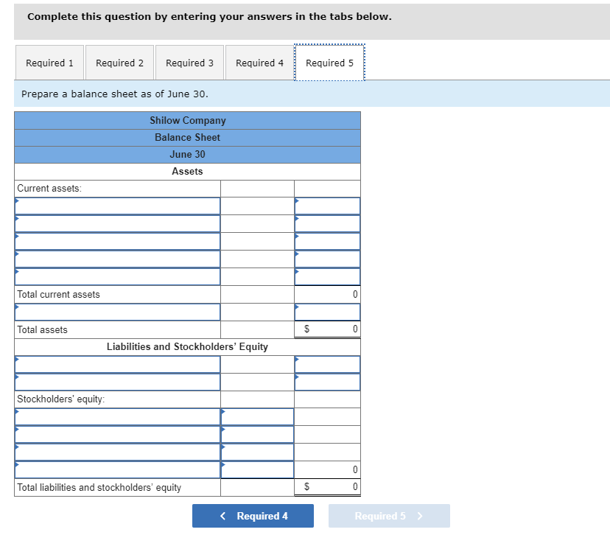Open the second liabilities account selector
Image resolution: width=610 pixels, height=535 pixels.
pyautogui.click(x=117, y=381)
